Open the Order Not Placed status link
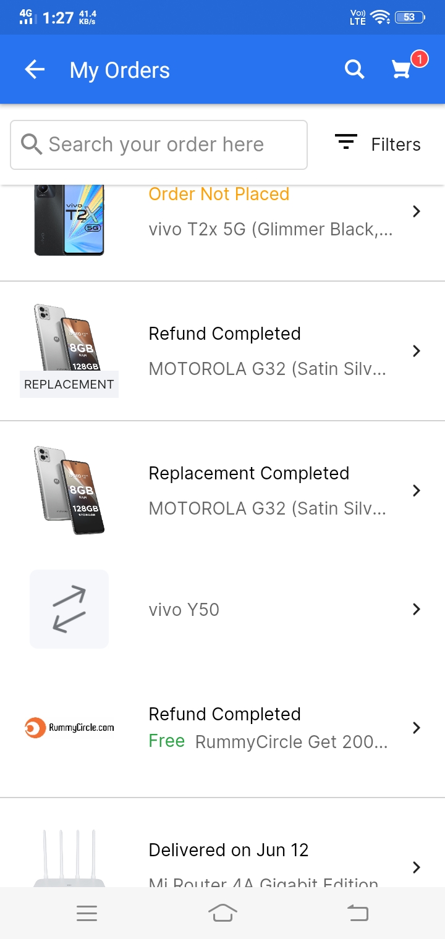 click(x=219, y=194)
